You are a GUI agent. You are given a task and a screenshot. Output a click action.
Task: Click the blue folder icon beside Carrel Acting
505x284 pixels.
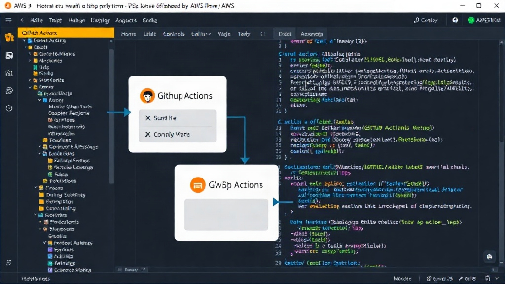(30, 41)
